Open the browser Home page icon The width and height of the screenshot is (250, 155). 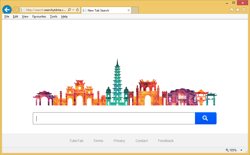pyautogui.click(x=232, y=10)
